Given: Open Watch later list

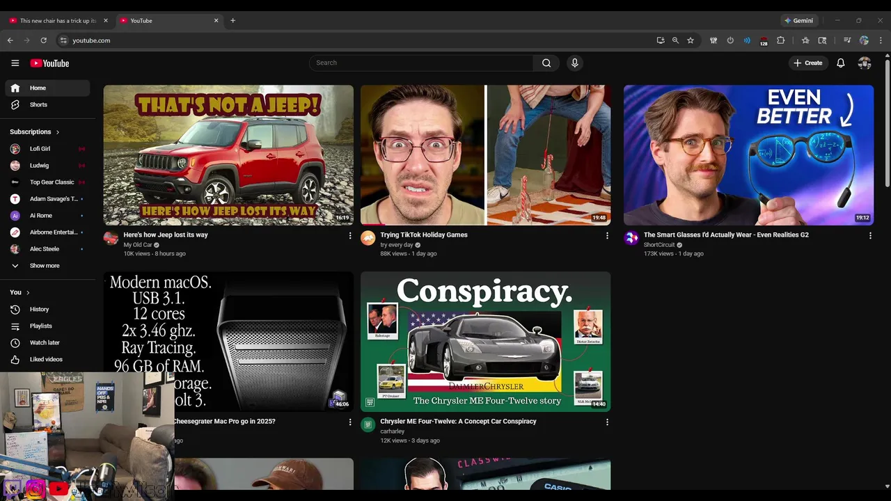Looking at the screenshot, I should click(47, 342).
